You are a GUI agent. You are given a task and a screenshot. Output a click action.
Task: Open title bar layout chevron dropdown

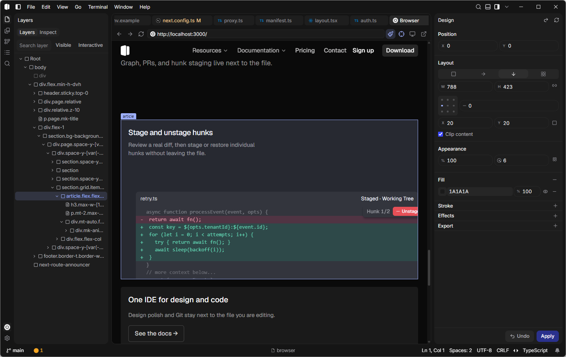(507, 7)
